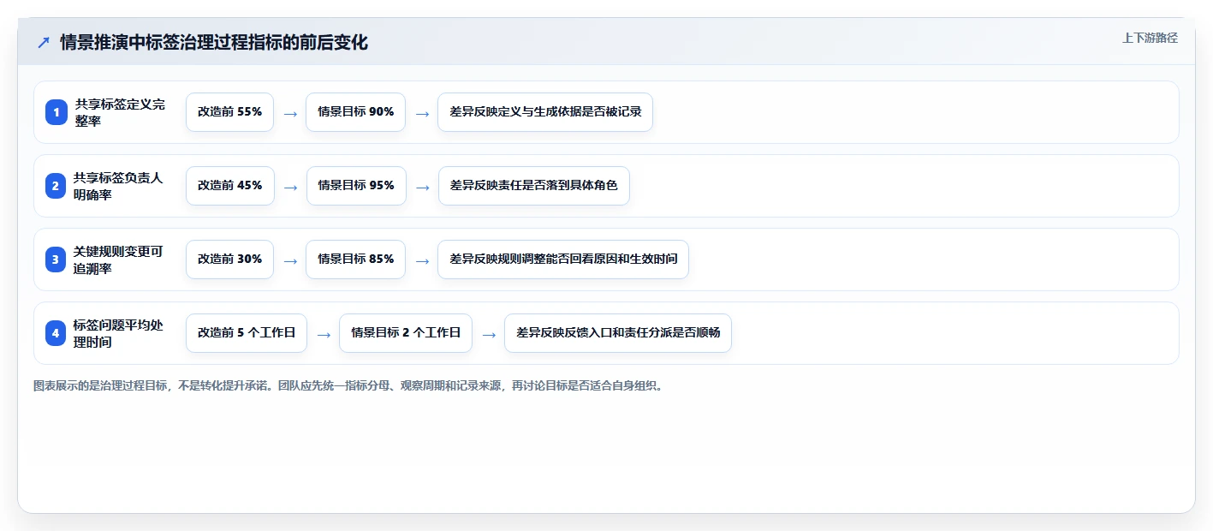The height and width of the screenshot is (531, 1213).
Task: Click the 差异反映定义与生成依据是否被记录 chip
Action: pyautogui.click(x=545, y=112)
